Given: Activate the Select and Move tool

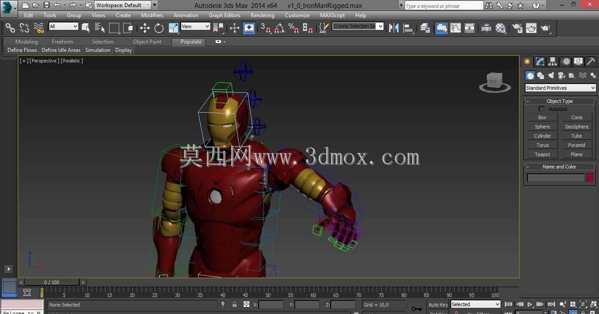Looking at the screenshot, I should [145, 28].
